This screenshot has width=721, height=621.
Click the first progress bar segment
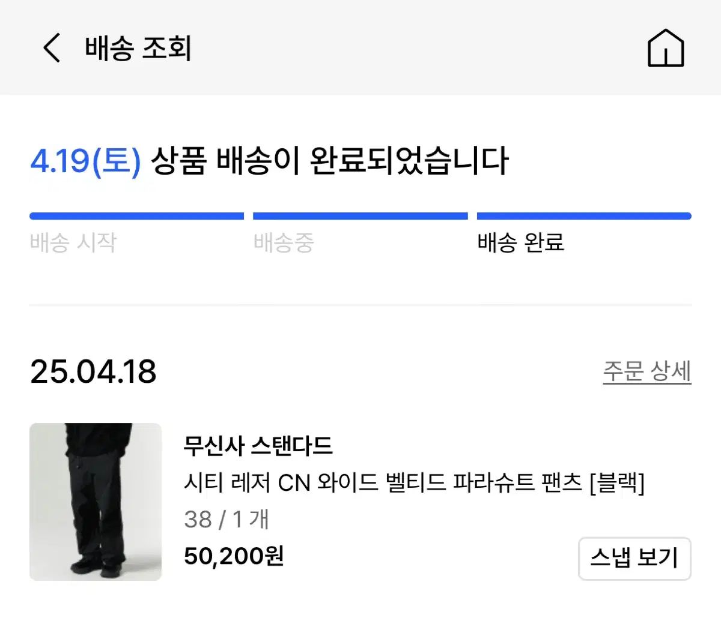coord(137,216)
